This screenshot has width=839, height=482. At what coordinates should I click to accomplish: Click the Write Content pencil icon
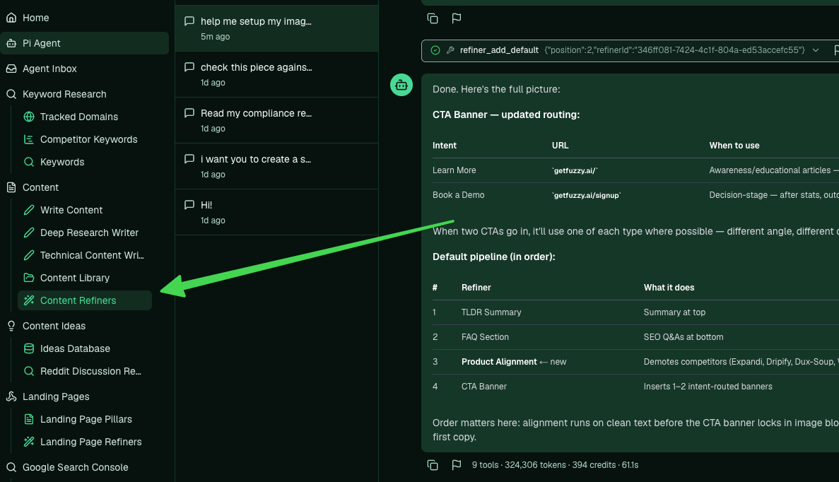pyautogui.click(x=29, y=210)
